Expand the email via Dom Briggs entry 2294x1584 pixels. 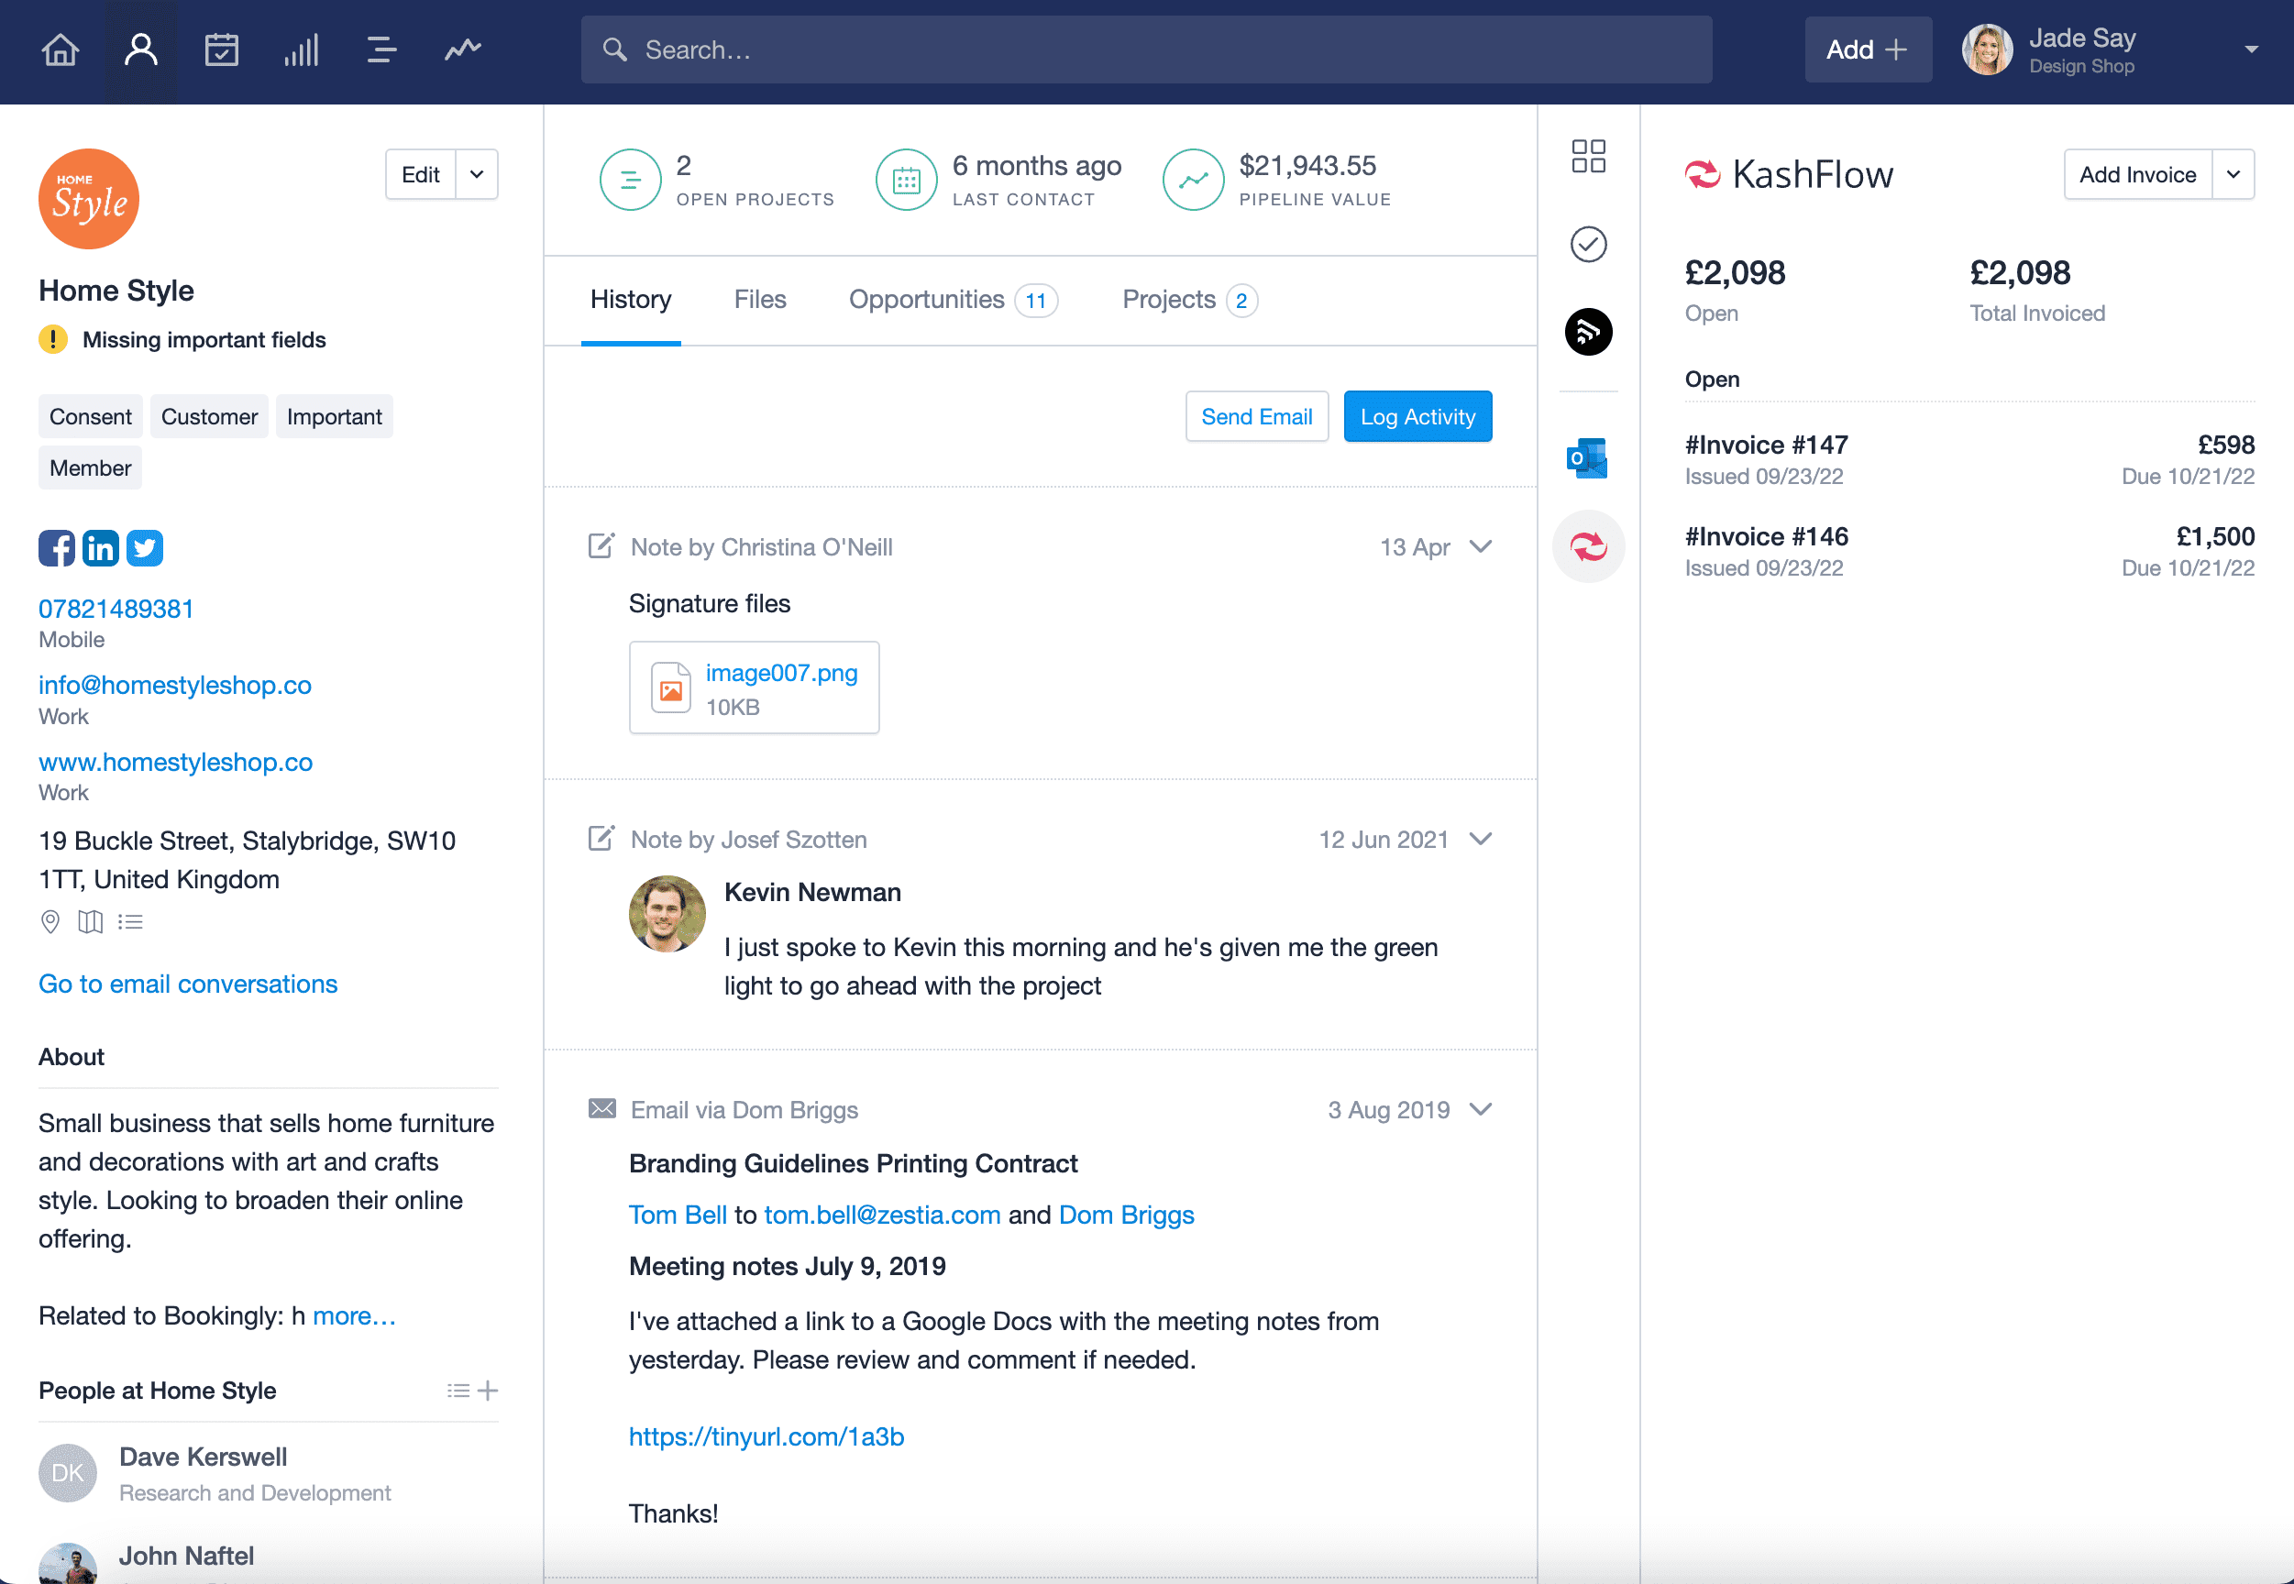[1482, 1108]
